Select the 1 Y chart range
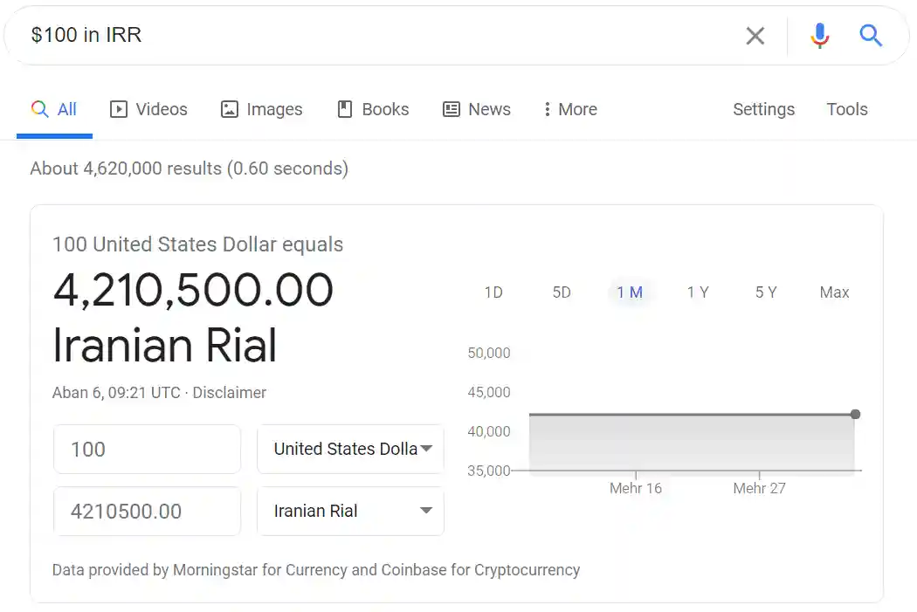The height and width of the screenshot is (612, 917). (698, 292)
